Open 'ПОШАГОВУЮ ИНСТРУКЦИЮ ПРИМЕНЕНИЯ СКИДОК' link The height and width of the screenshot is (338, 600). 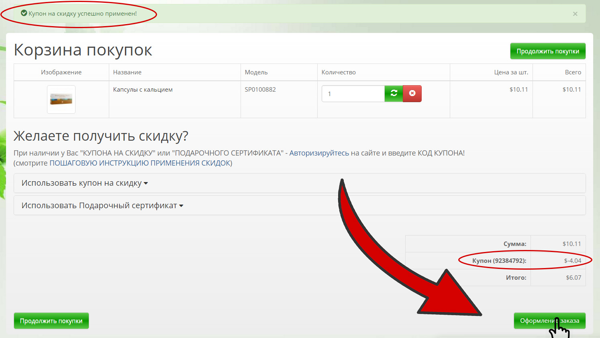click(x=139, y=163)
